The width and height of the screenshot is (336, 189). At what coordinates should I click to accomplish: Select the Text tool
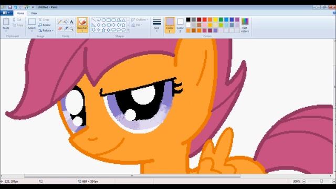(71, 22)
